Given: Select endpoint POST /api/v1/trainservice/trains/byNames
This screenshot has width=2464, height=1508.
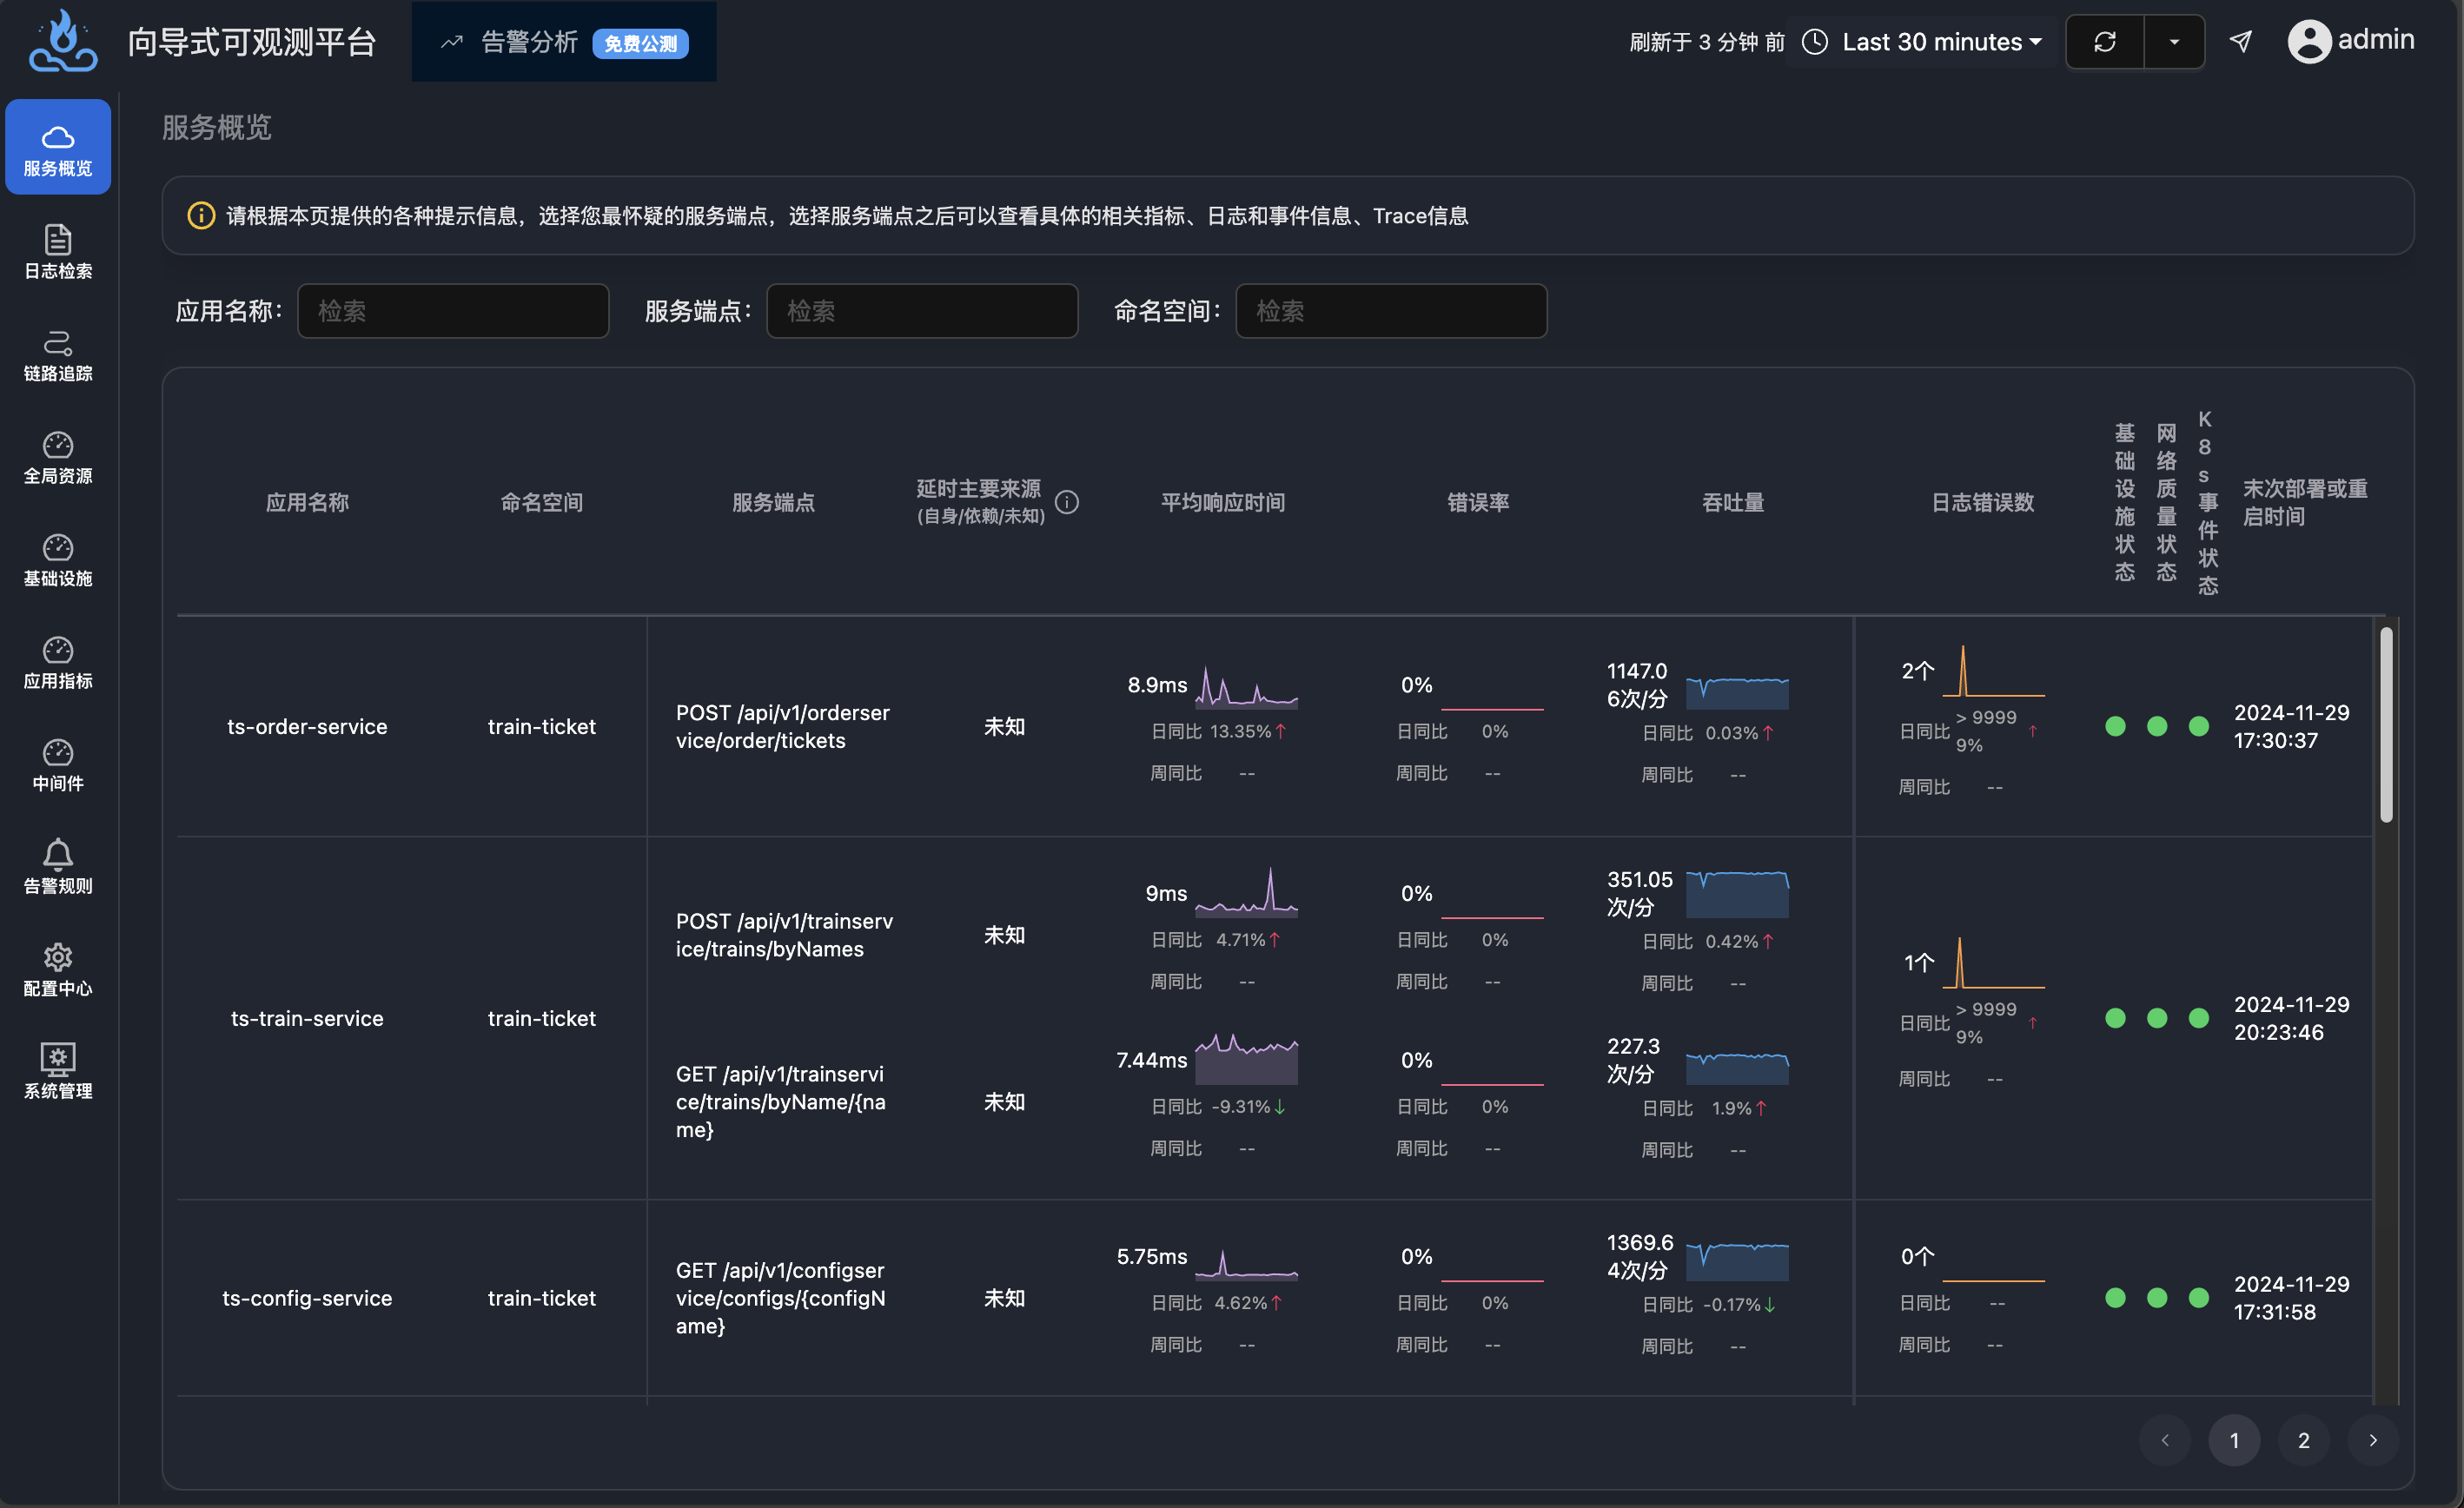Looking at the screenshot, I should click(784, 935).
